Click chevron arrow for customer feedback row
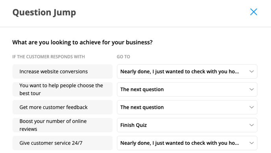Image resolution: width=271 pixels, height=153 pixels. pyautogui.click(x=251, y=107)
